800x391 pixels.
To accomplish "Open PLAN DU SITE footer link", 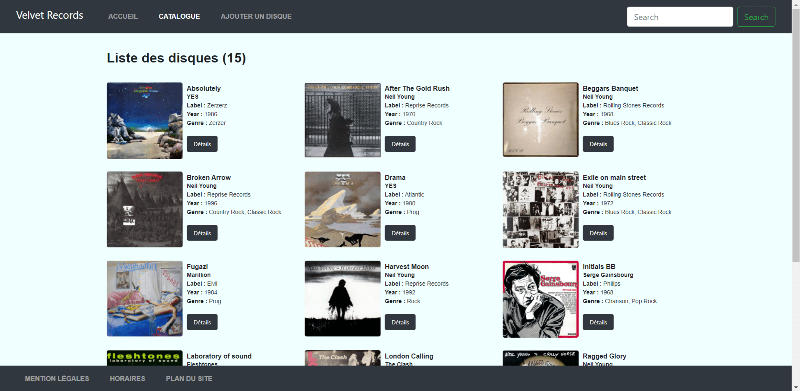I will [189, 379].
